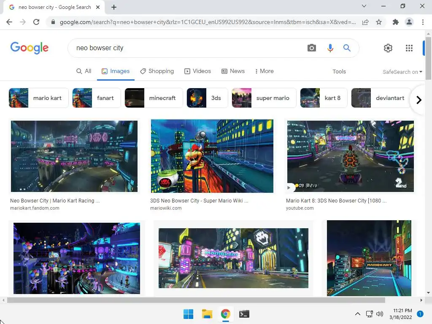The width and height of the screenshot is (432, 324).
Task: Open the taskbar clock showing 11:21 PM
Action: [x=401, y=314]
